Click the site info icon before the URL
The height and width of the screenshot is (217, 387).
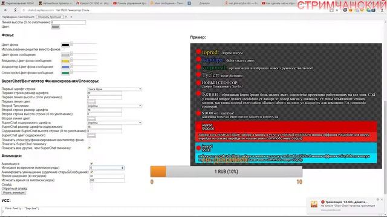24,10
